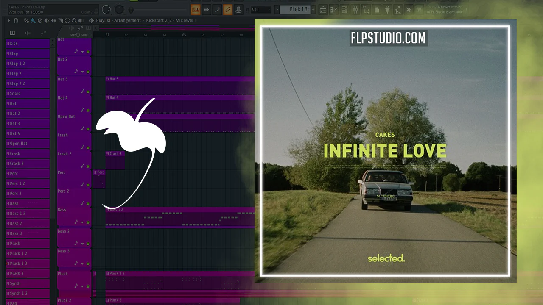This screenshot has width=543, height=305.
Task: Expand the Playlist options menu arrow
Action: coord(9,20)
